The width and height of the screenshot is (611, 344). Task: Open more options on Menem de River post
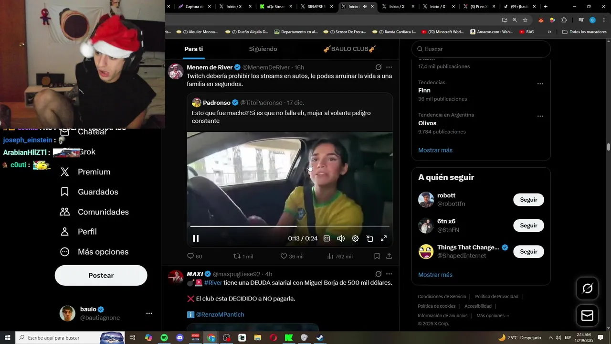pyautogui.click(x=389, y=67)
